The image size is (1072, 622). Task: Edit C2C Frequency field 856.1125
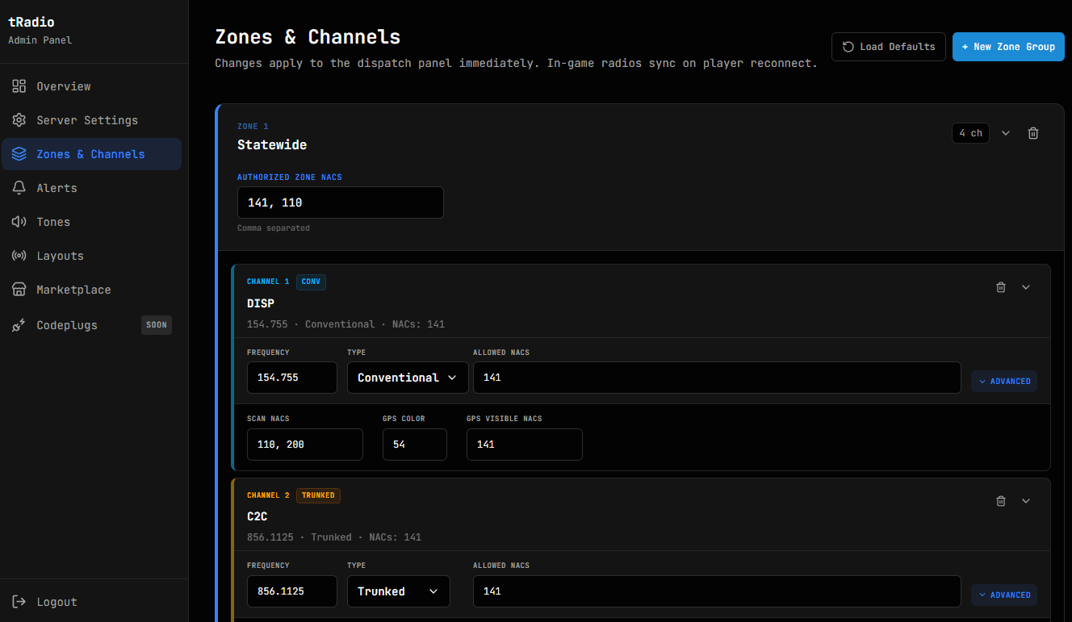292,591
